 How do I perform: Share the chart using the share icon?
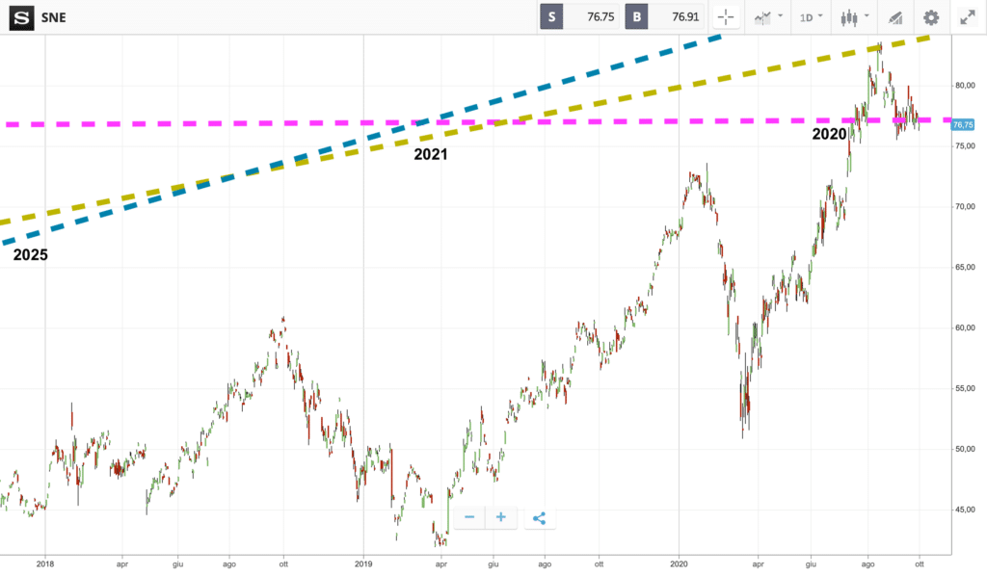point(540,518)
